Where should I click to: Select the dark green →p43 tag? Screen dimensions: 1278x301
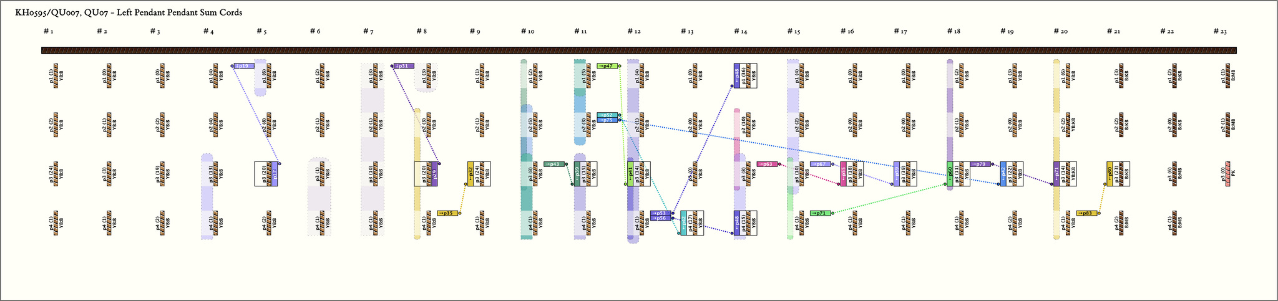[x=554, y=165]
